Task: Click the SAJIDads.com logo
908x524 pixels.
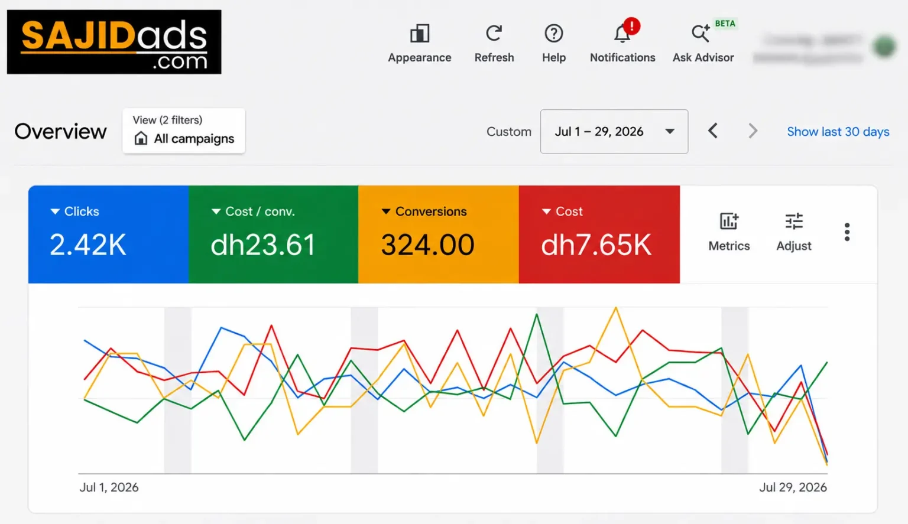Action: (114, 42)
